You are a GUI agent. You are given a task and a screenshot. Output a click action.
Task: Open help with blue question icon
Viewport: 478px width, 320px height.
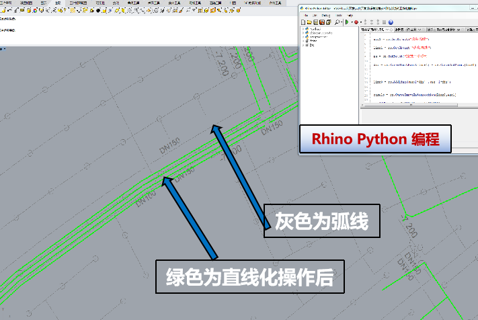click(391, 22)
